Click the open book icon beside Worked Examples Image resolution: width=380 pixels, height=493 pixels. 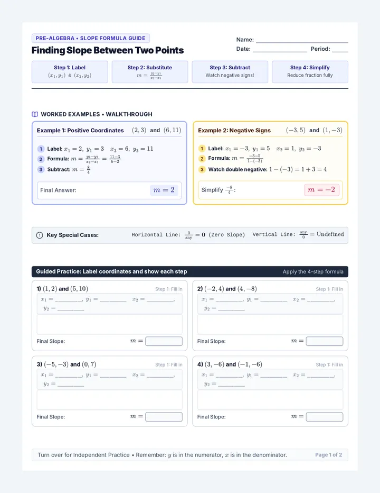click(35, 114)
